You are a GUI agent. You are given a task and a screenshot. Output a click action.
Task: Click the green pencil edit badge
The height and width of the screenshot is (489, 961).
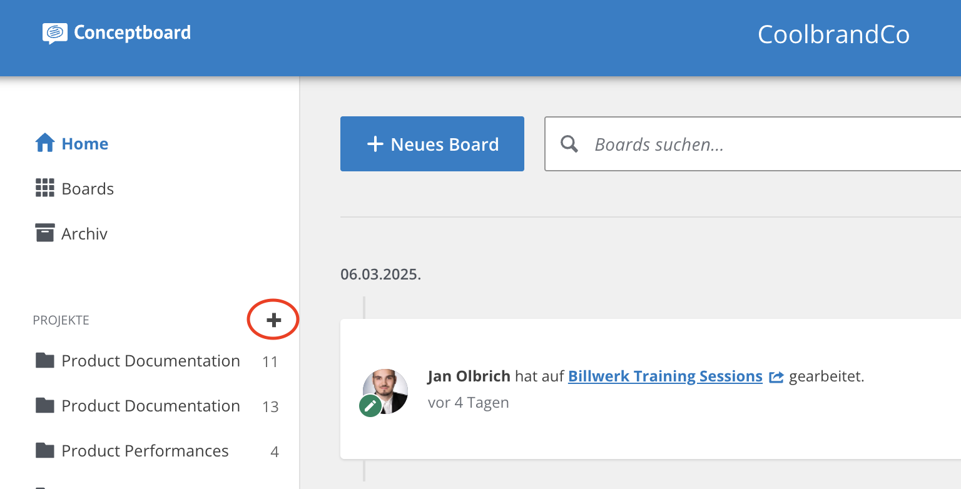pyautogui.click(x=370, y=406)
